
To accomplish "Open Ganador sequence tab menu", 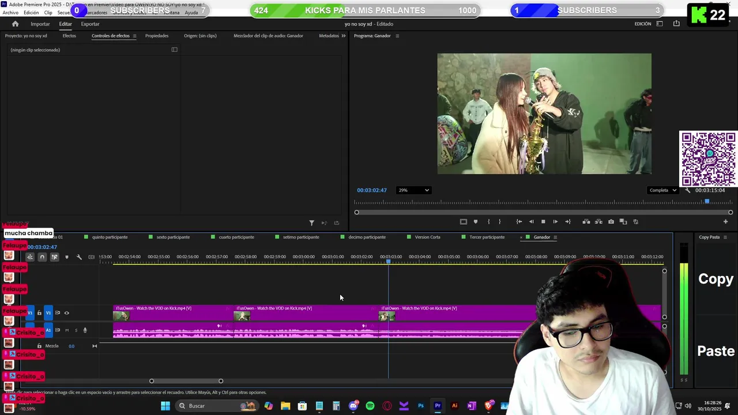I will [555, 237].
